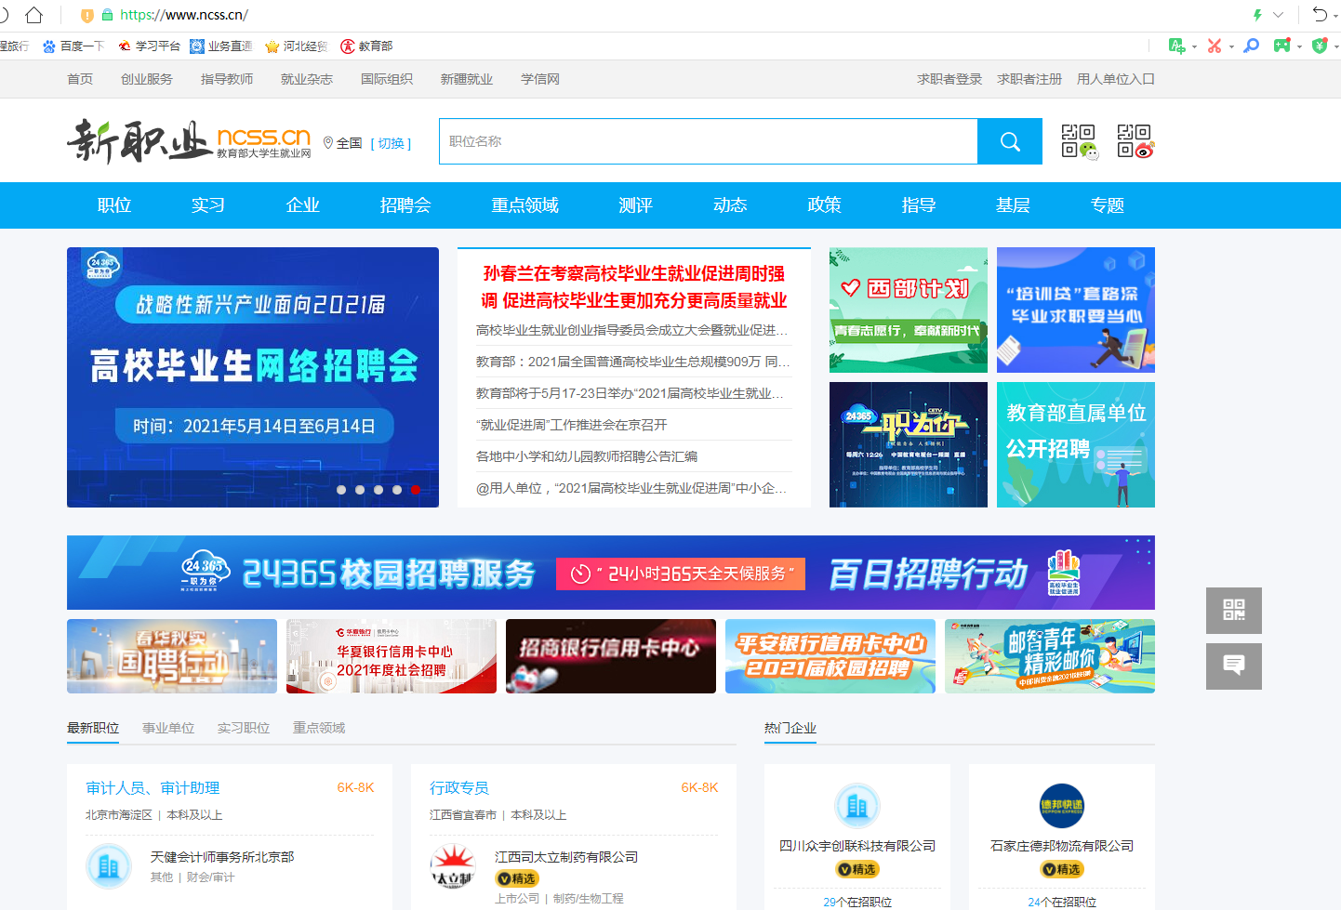The width and height of the screenshot is (1341, 910).
Task: Click the green game controller toolbar icon
Action: coord(1281,46)
